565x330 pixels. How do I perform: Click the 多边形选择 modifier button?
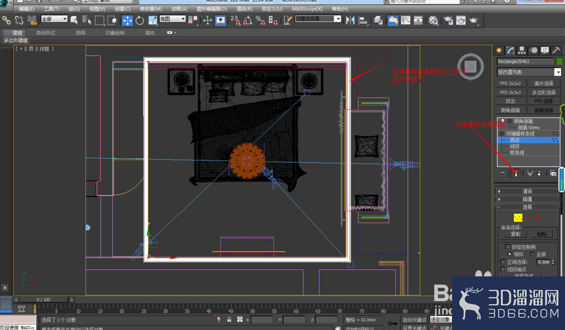click(x=544, y=92)
